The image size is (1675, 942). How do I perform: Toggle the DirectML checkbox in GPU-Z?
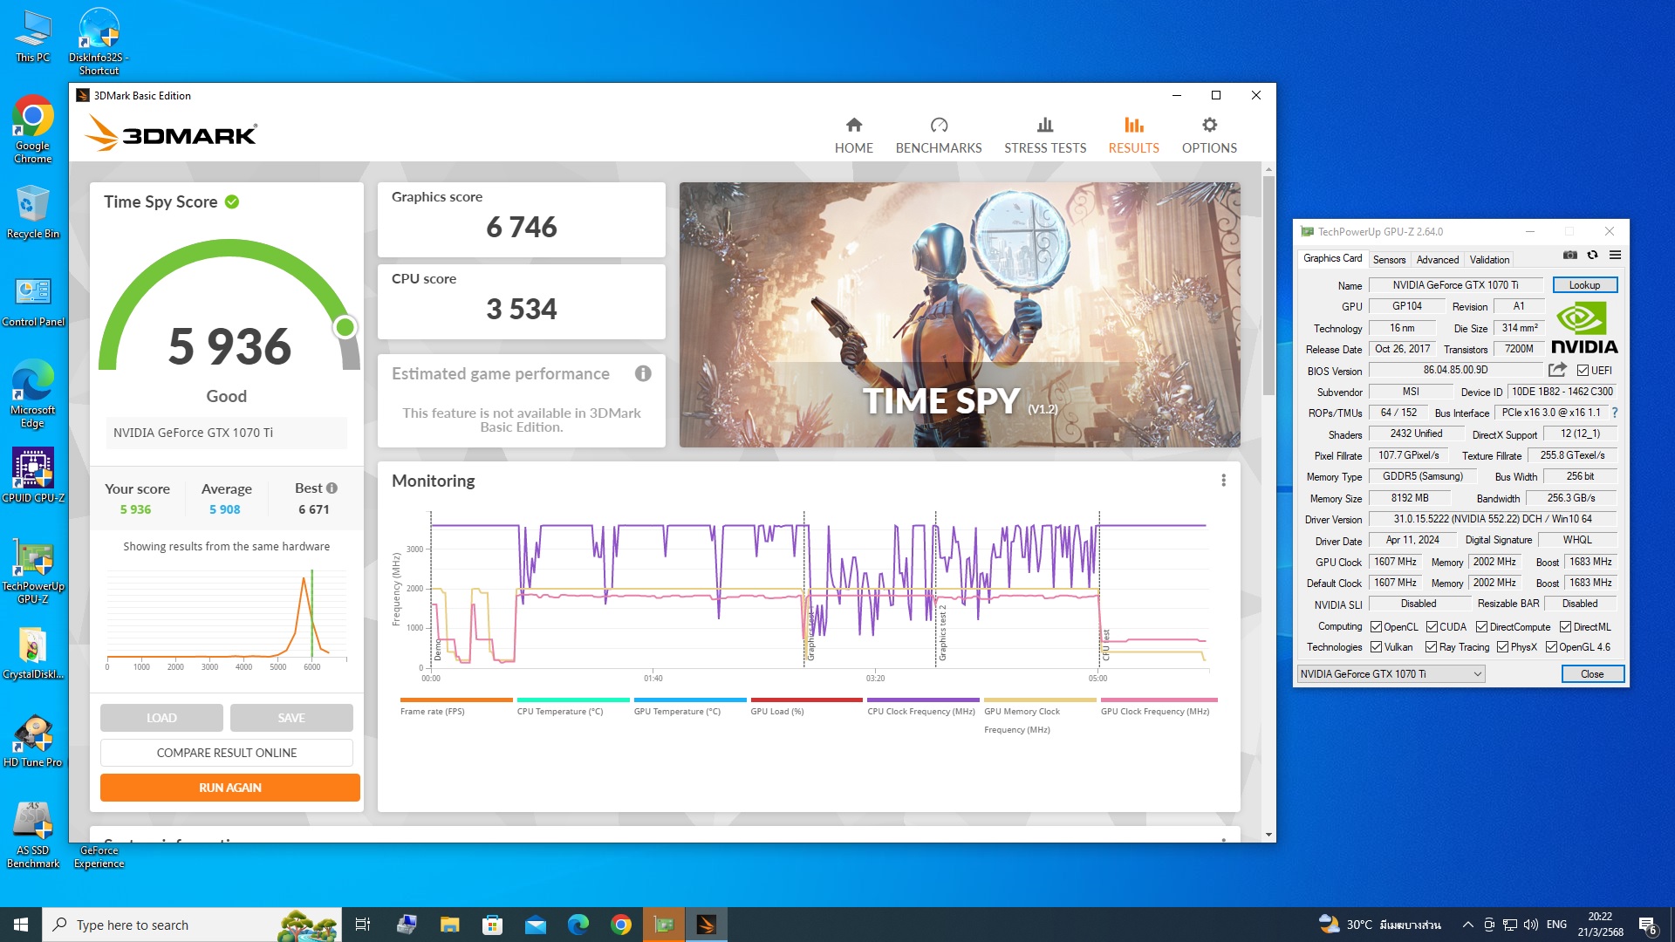1566,627
